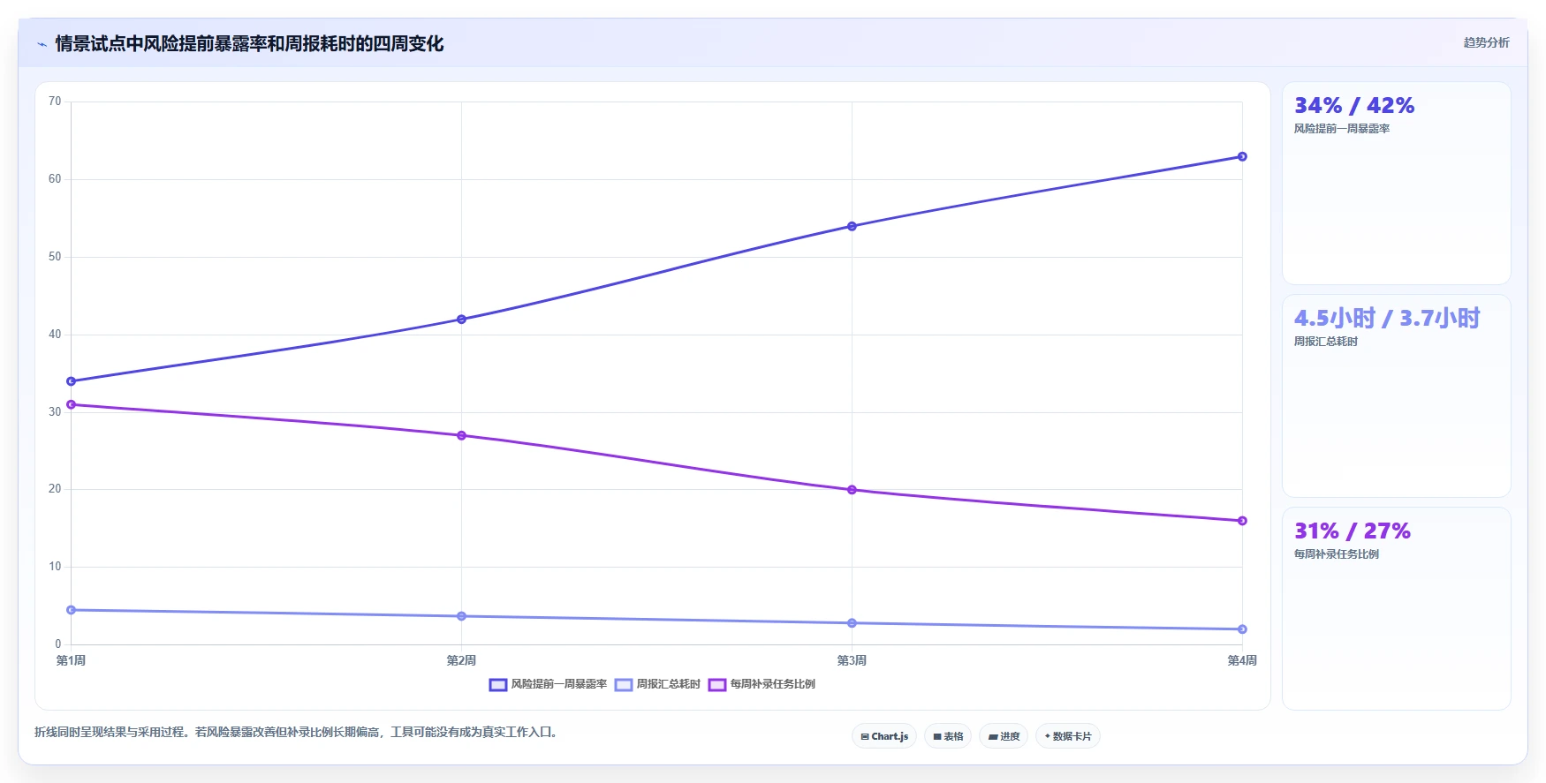Screen dimensions: 1546x783
Task: Click the 第4周 x-axis label
Action: click(1242, 660)
